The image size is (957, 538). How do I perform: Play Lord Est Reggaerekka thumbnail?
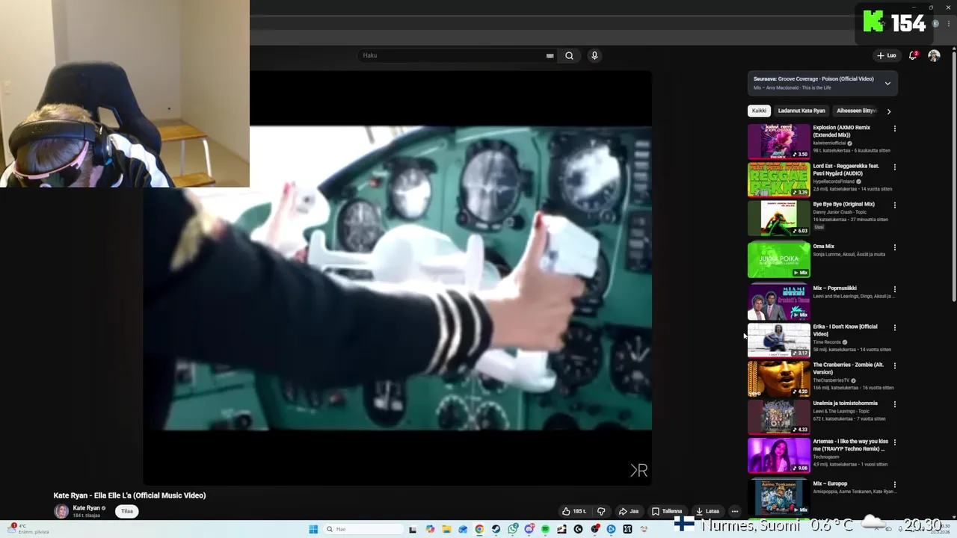[778, 179]
